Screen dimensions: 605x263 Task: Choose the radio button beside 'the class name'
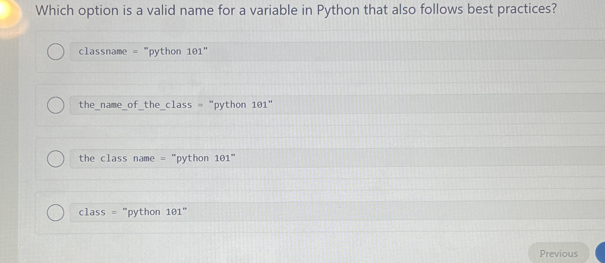tap(56, 159)
